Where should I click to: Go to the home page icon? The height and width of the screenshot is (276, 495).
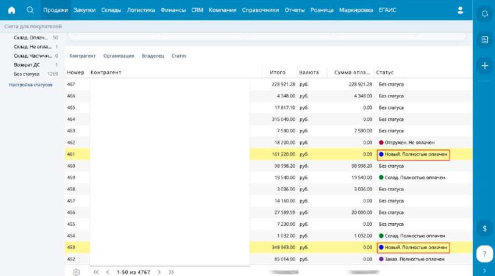12,10
